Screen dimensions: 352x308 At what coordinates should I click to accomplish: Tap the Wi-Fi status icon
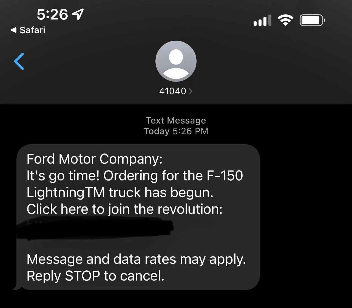(x=285, y=20)
